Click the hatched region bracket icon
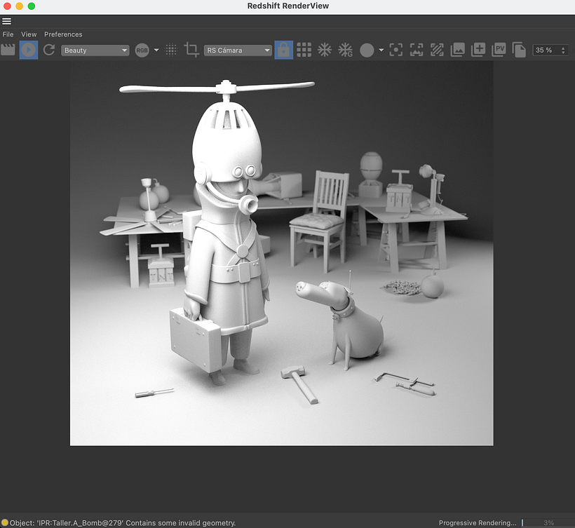Image resolution: width=575 pixels, height=528 pixels. point(437,50)
